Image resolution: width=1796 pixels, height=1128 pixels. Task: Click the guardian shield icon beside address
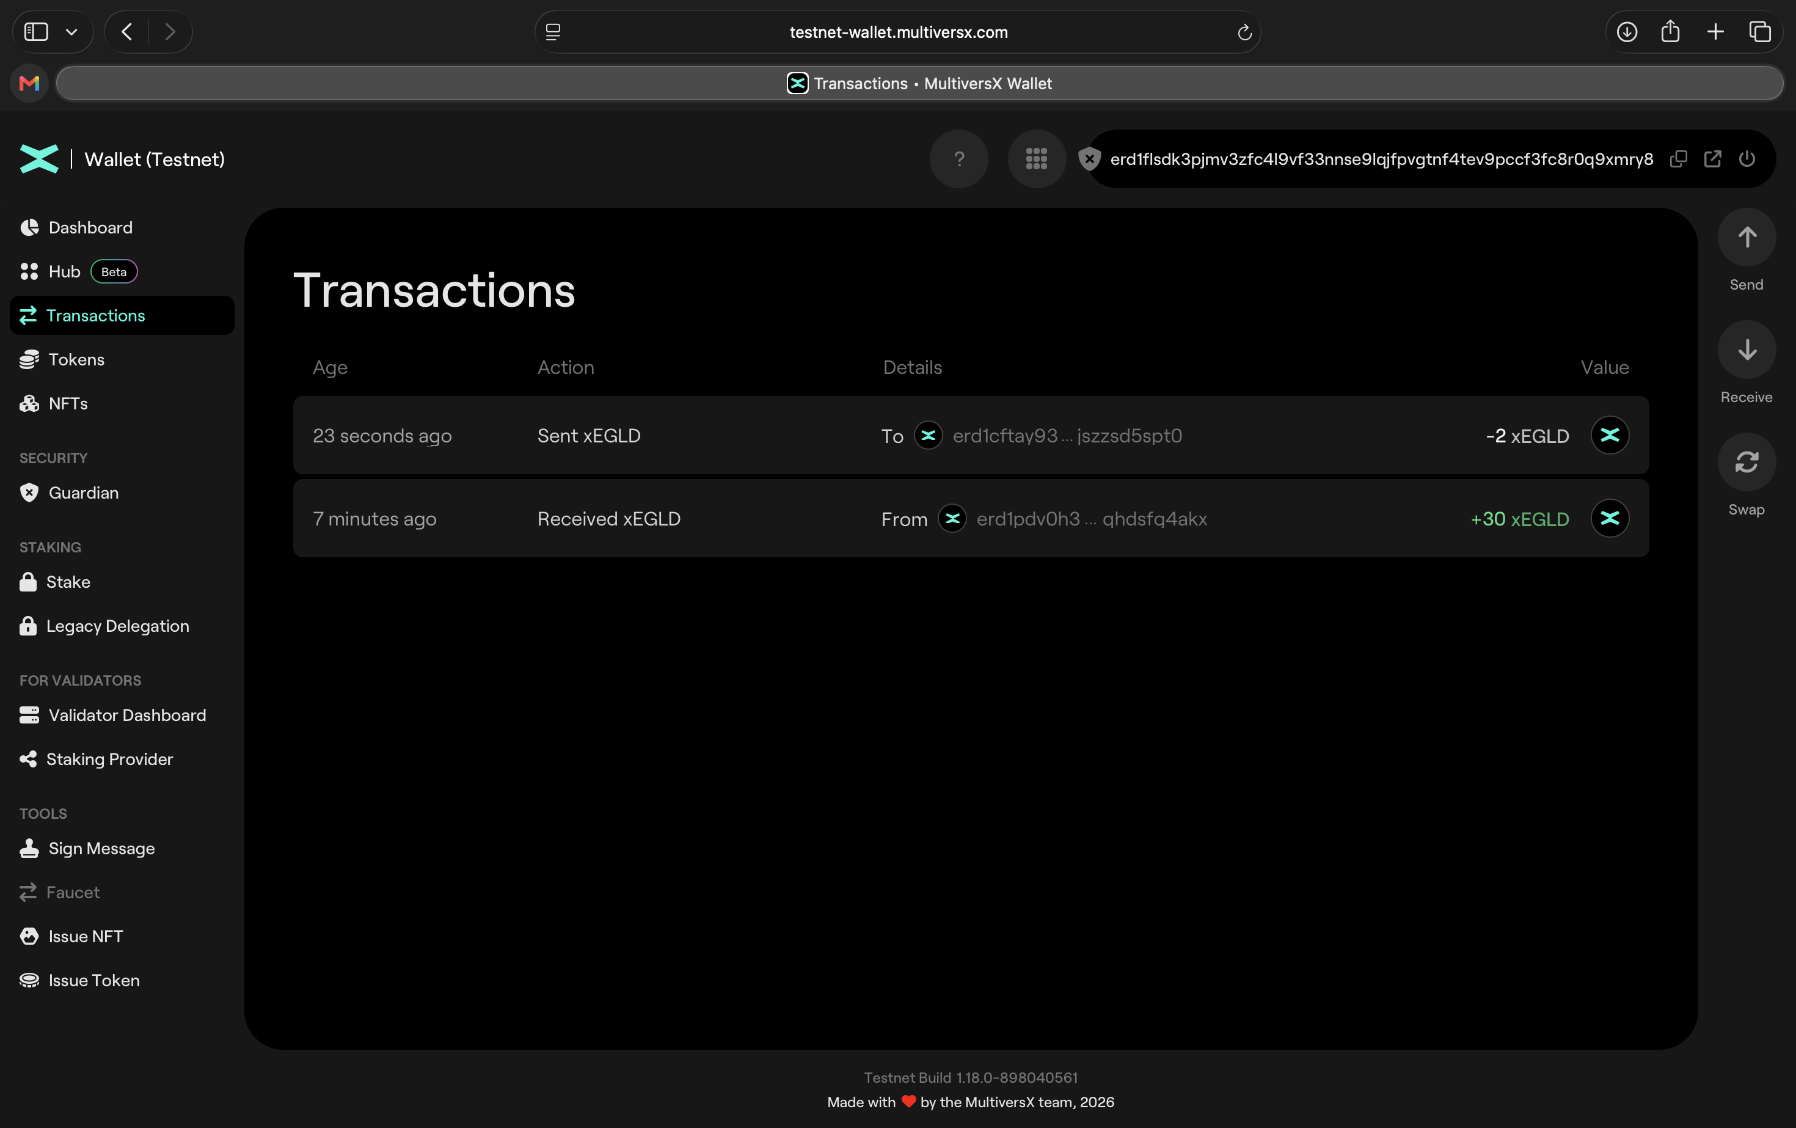click(x=1090, y=159)
